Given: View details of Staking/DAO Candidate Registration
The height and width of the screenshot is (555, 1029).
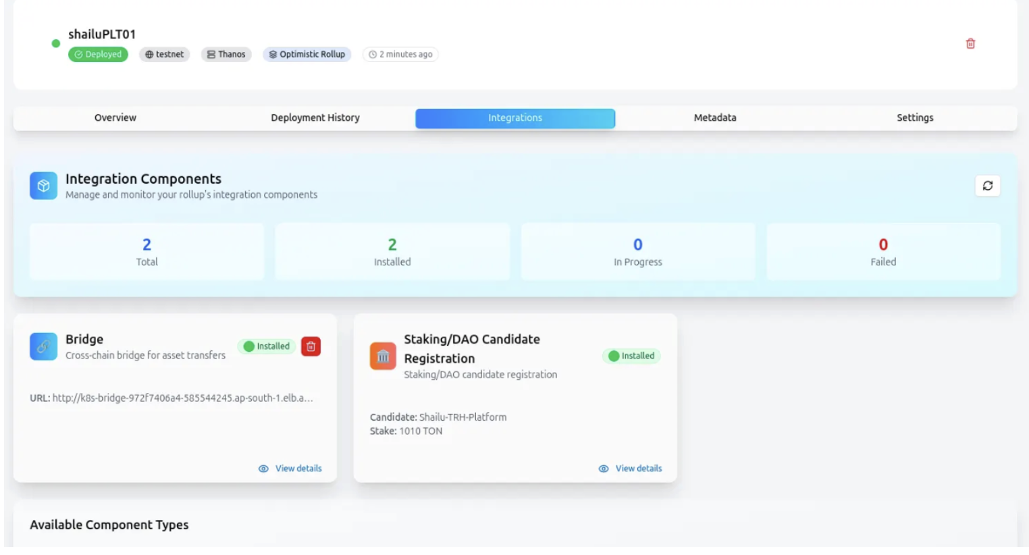Looking at the screenshot, I should pyautogui.click(x=638, y=469).
